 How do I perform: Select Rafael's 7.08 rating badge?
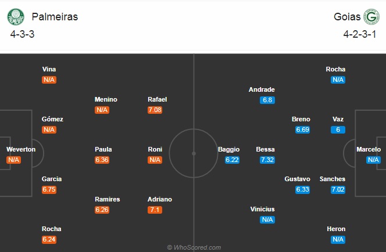(155, 110)
